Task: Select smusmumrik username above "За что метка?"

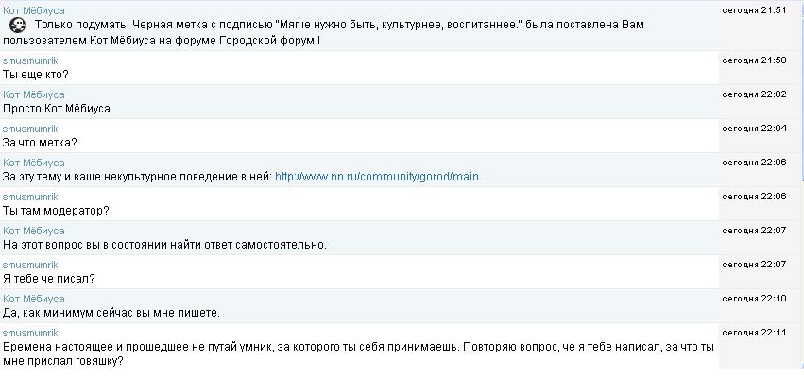Action: (x=30, y=129)
